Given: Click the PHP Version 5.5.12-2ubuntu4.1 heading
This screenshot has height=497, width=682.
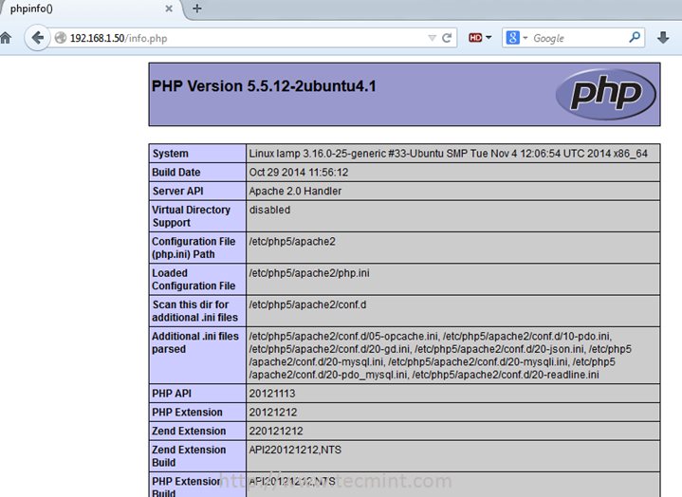Looking at the screenshot, I should pos(264,86).
